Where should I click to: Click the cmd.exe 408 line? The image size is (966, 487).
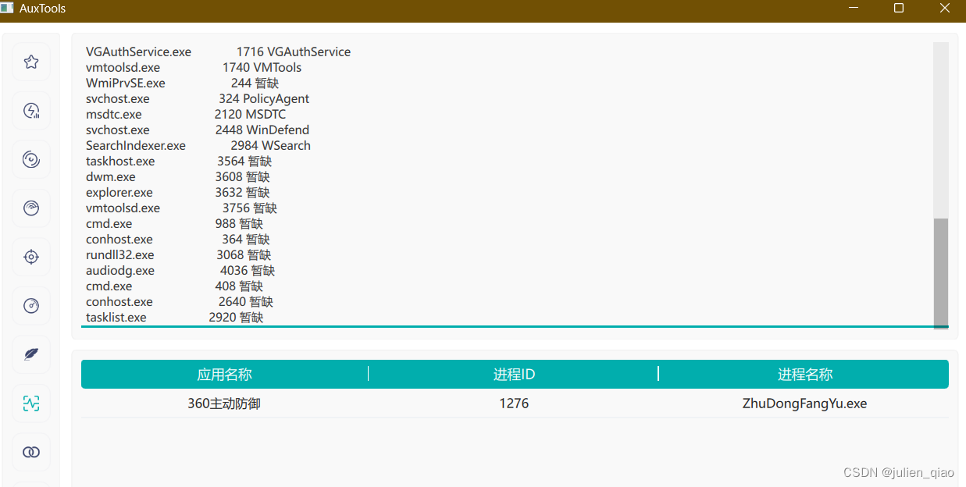click(x=174, y=286)
